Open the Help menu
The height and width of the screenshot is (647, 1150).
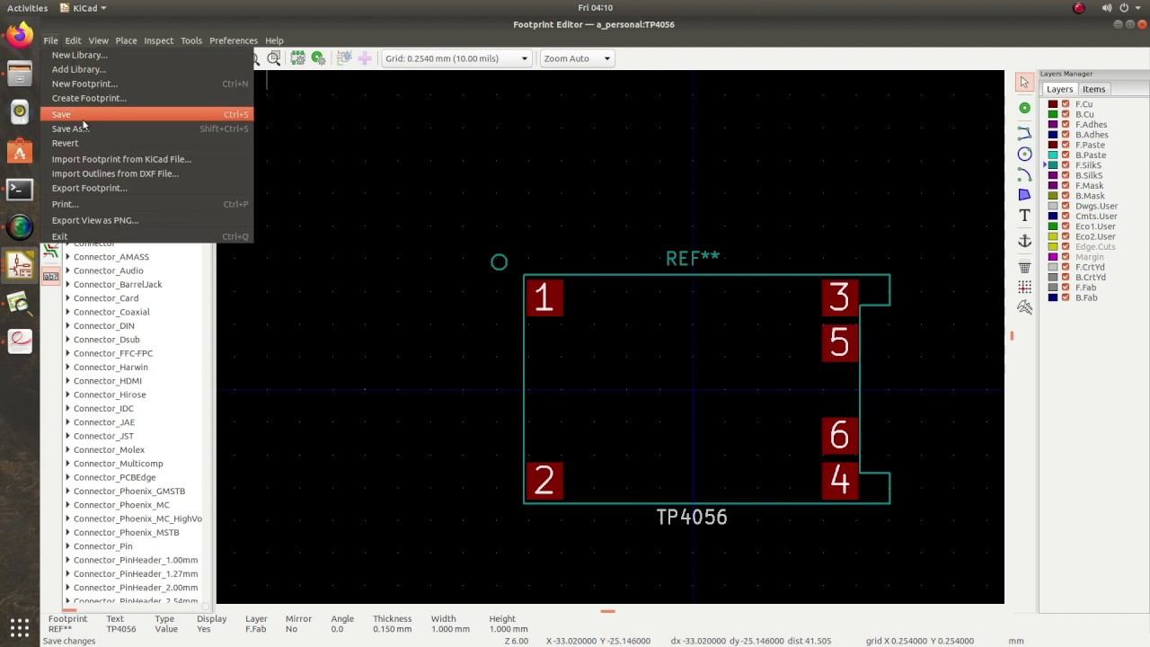pyautogui.click(x=274, y=40)
